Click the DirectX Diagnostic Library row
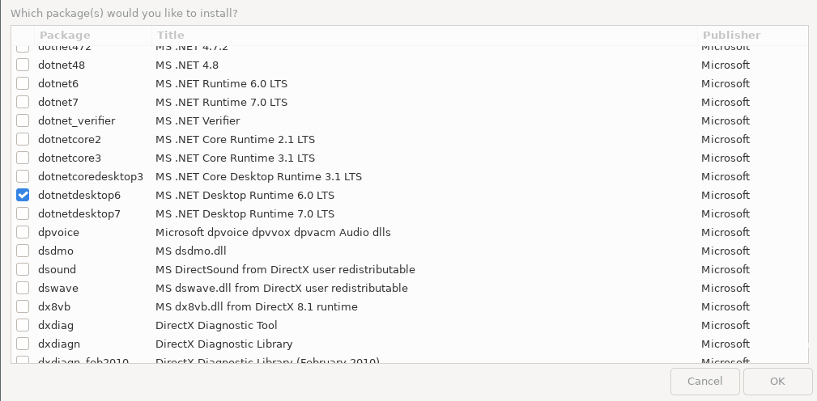The image size is (817, 401). click(223, 344)
